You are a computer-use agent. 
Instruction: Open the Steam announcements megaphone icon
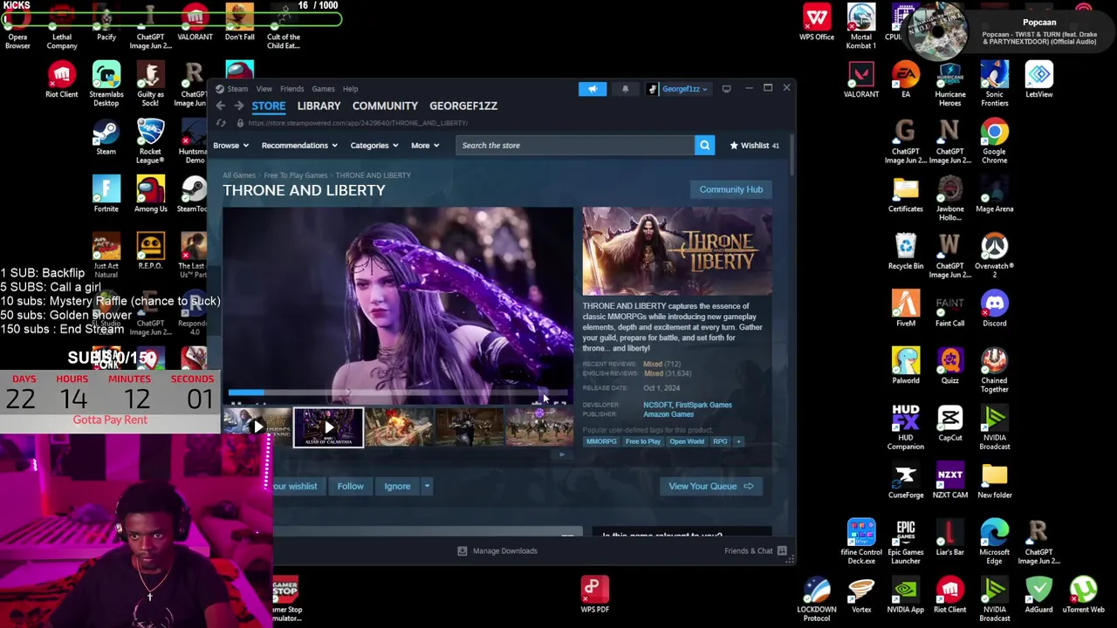point(593,88)
